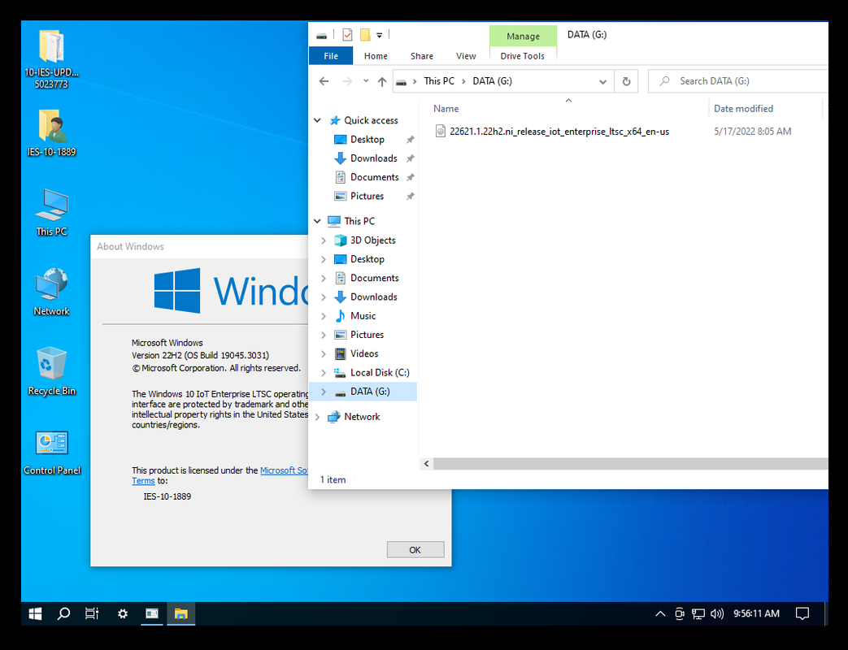Expand Documents under This PC
The width and height of the screenshot is (848, 650).
click(x=324, y=278)
